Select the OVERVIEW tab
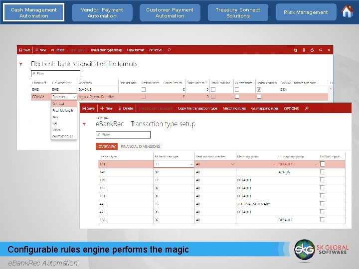Screen dimensions: 359x269 tap(107, 146)
